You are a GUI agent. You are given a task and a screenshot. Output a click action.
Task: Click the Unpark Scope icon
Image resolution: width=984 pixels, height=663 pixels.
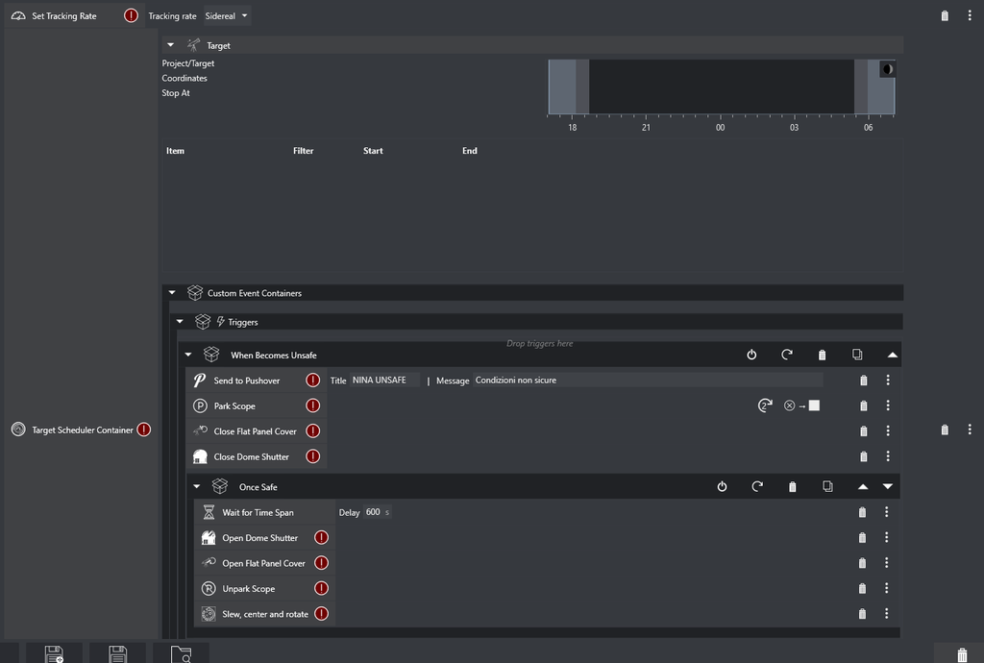coord(209,588)
